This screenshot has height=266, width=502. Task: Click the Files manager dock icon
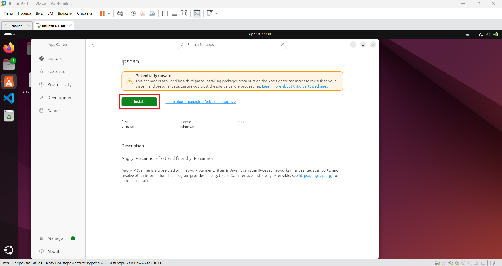coord(9,65)
